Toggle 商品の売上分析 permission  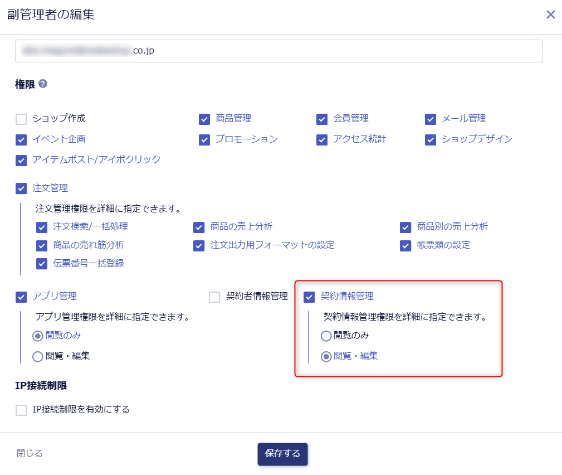click(x=199, y=227)
